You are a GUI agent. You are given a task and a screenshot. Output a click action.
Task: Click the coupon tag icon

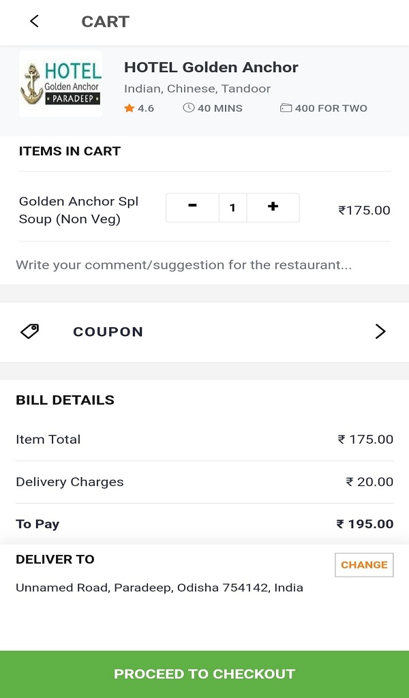coord(30,331)
